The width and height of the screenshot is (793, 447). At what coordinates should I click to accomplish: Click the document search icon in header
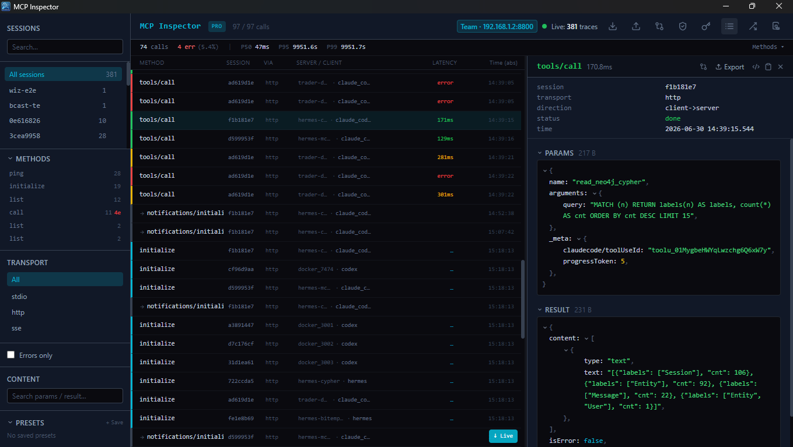776,26
